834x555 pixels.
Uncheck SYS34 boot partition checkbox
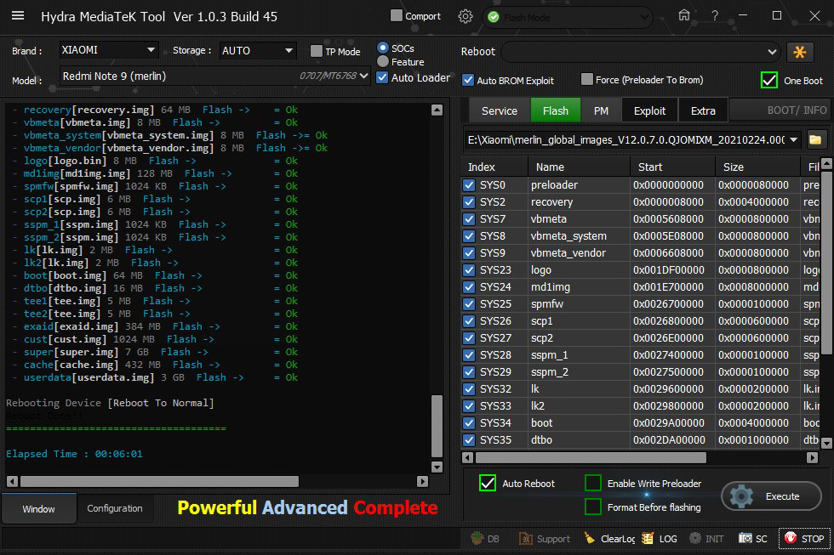469,422
